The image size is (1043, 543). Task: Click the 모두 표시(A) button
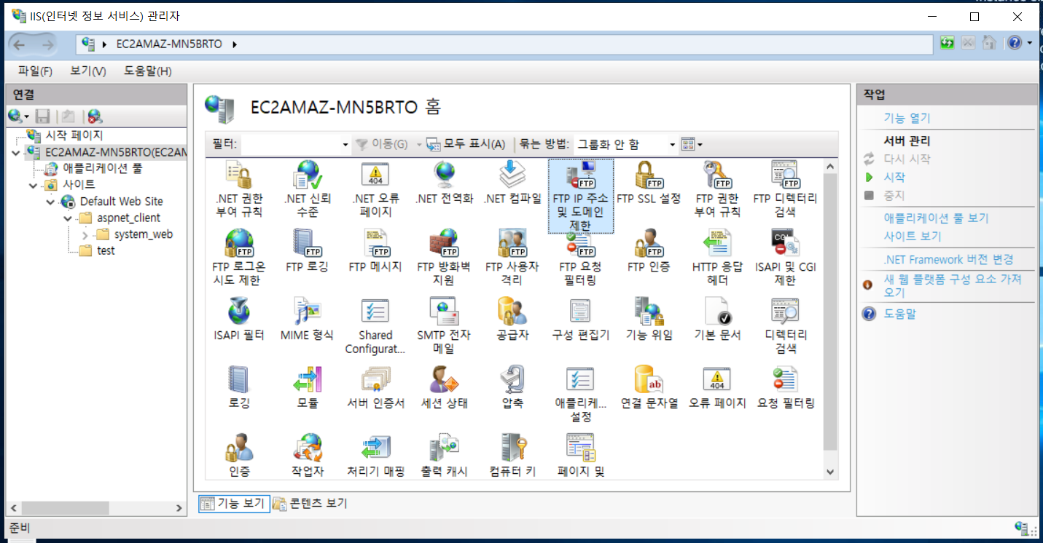(466, 144)
